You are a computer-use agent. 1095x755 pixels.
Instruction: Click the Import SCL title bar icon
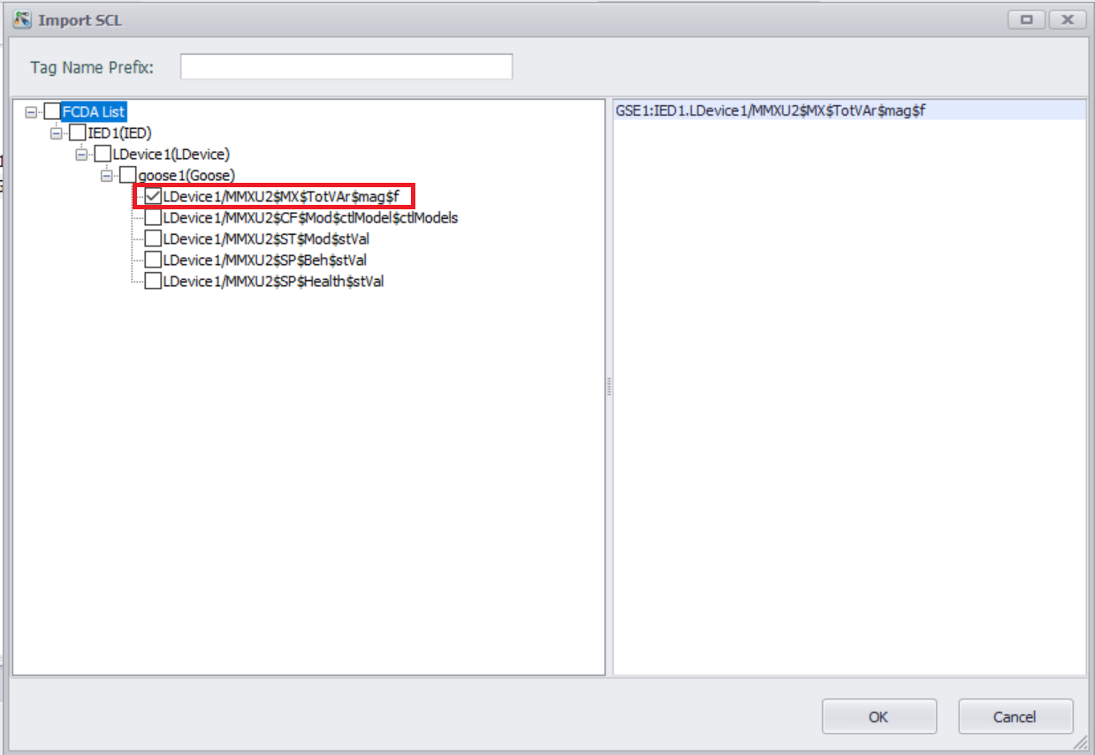click(x=23, y=19)
